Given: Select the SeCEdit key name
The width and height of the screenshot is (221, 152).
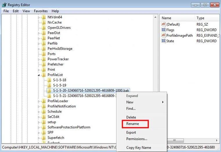Looking at the screenshot, I should (53, 117).
